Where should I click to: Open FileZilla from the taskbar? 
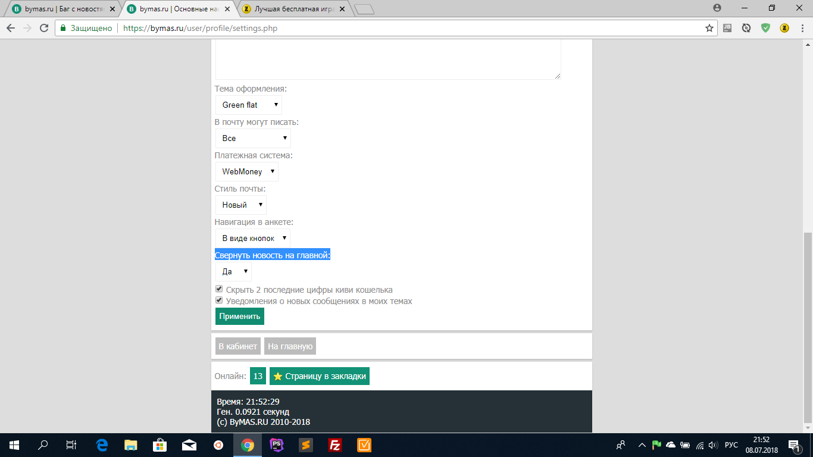coord(335,445)
